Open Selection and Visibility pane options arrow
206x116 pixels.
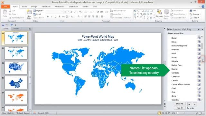click(x=199, y=29)
